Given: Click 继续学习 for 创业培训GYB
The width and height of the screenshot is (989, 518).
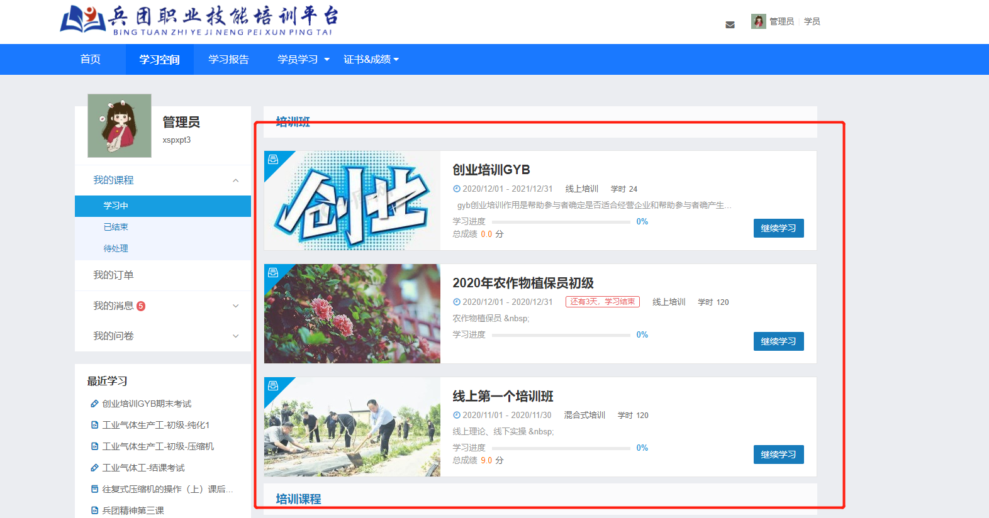Looking at the screenshot, I should tap(778, 228).
